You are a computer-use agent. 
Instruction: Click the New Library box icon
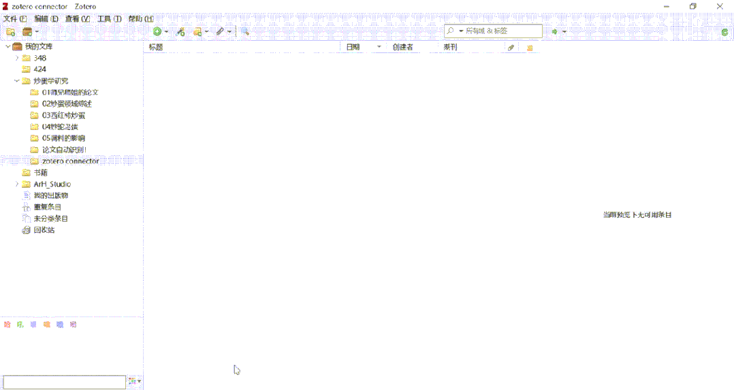(28, 32)
